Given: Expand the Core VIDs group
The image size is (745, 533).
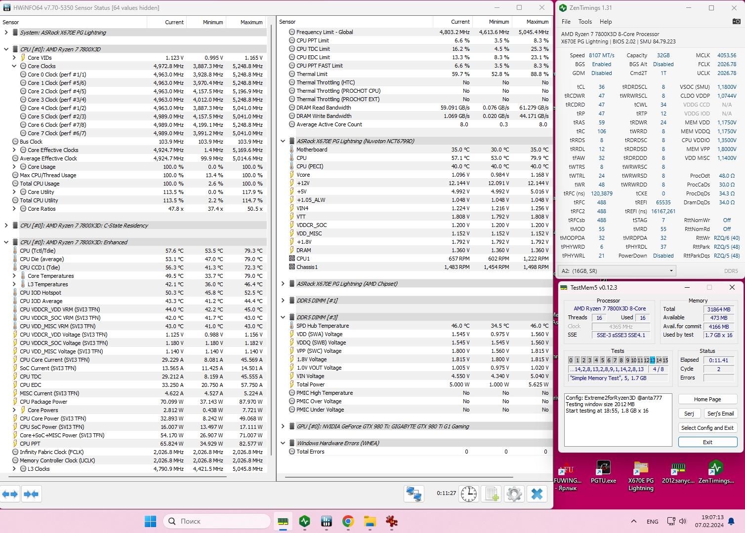Looking at the screenshot, I should [14, 58].
